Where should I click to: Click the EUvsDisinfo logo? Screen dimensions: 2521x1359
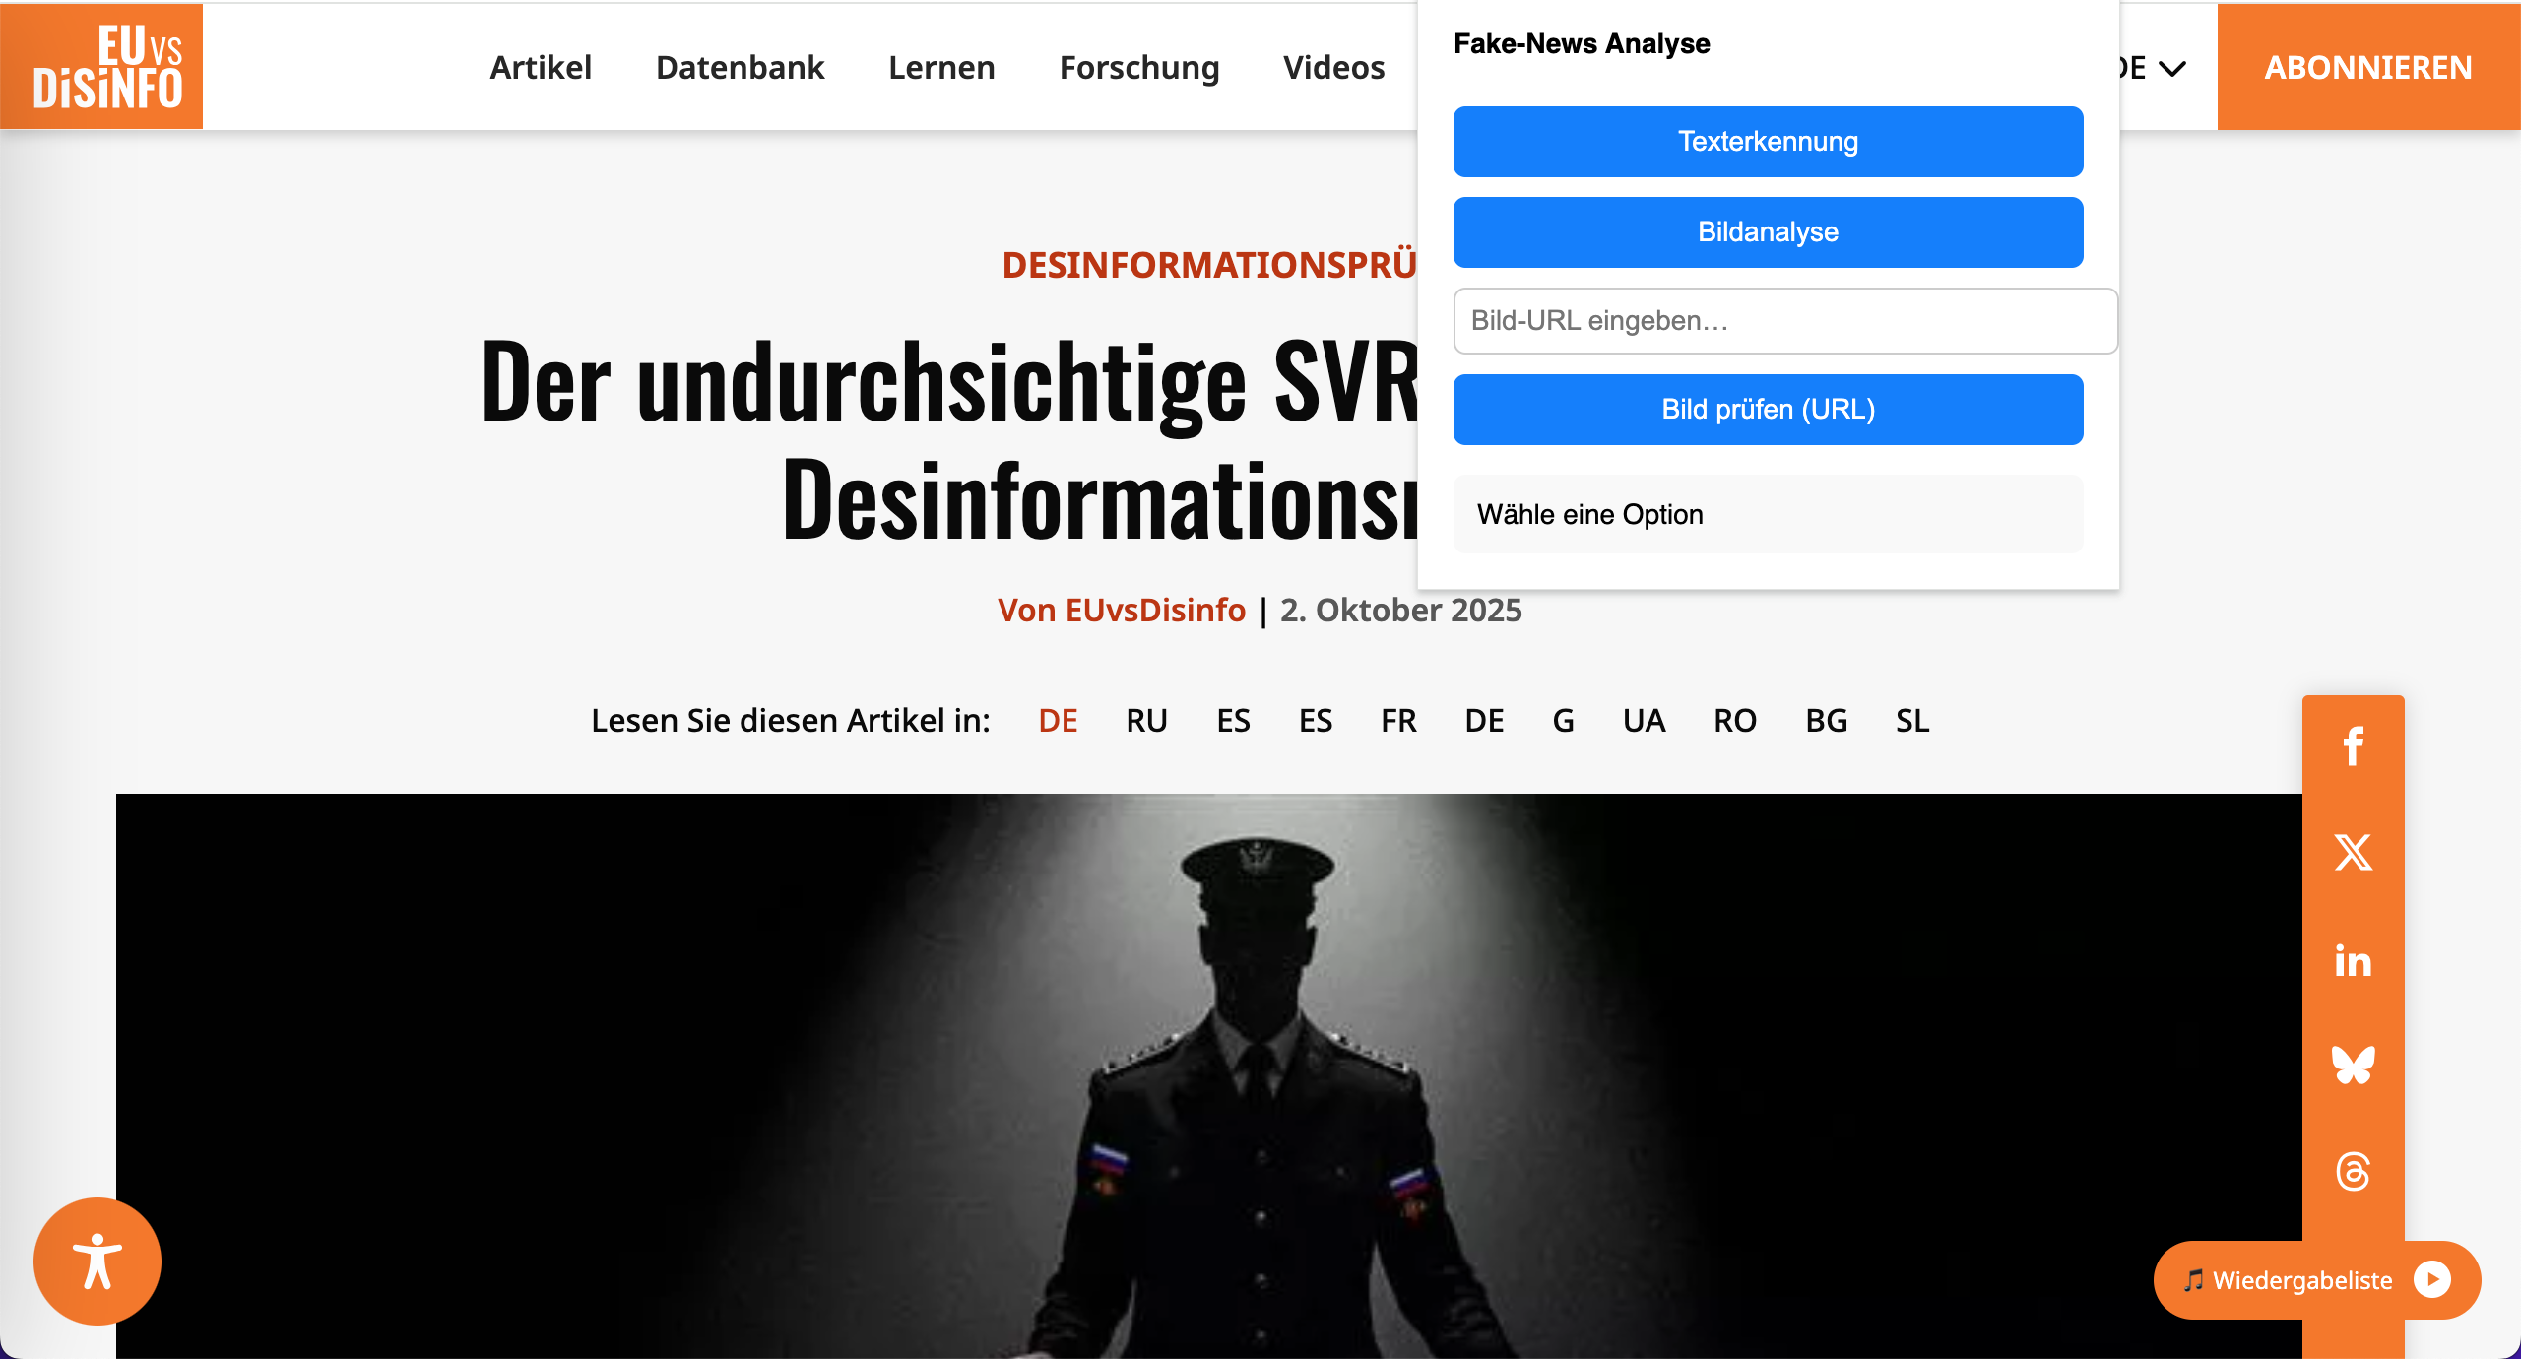pyautogui.click(x=102, y=67)
